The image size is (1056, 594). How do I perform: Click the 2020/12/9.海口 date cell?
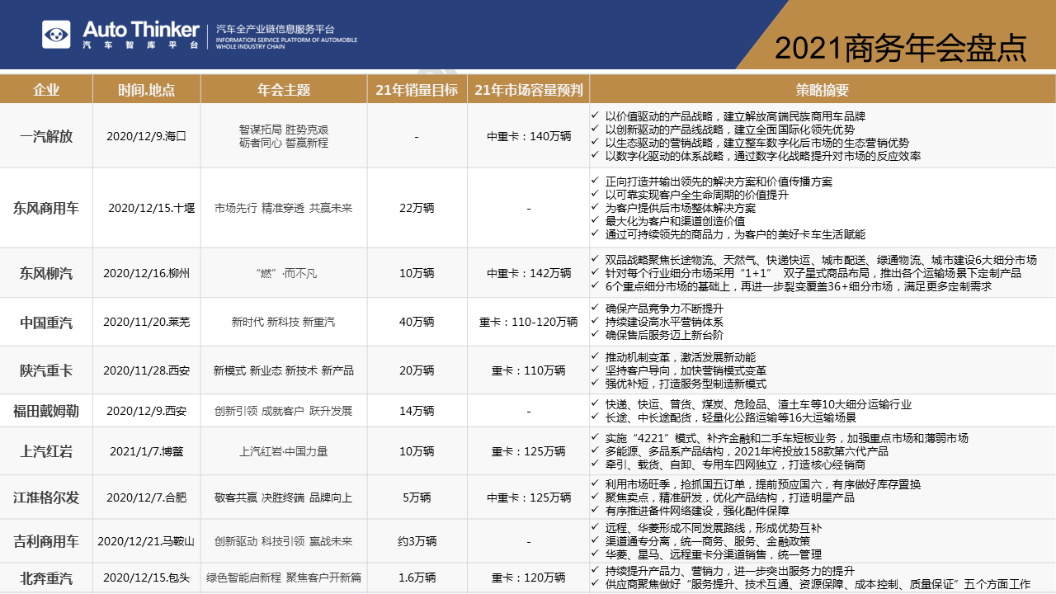pyautogui.click(x=147, y=136)
